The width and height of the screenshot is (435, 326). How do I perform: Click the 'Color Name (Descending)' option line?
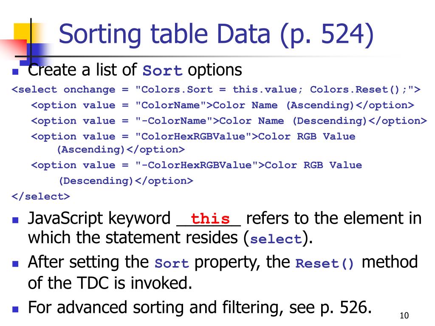pos(229,121)
